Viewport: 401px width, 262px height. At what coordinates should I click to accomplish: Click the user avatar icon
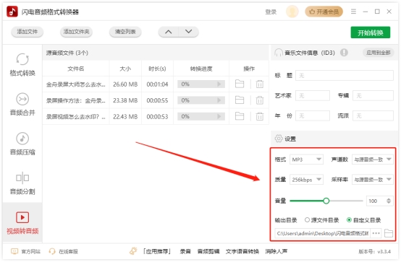[292, 12]
